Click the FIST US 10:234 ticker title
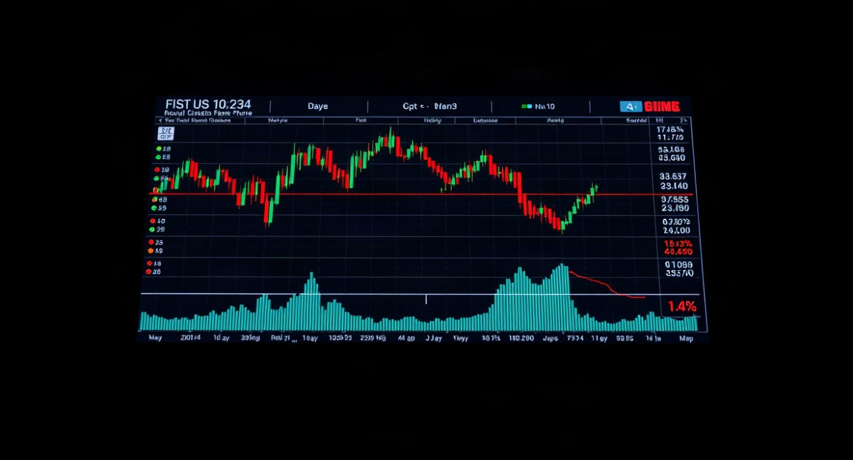The width and height of the screenshot is (853, 460). 208,104
